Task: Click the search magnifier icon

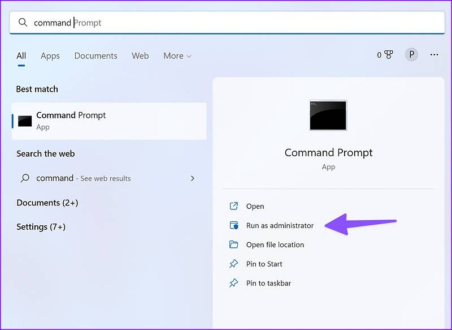Action: click(23, 22)
